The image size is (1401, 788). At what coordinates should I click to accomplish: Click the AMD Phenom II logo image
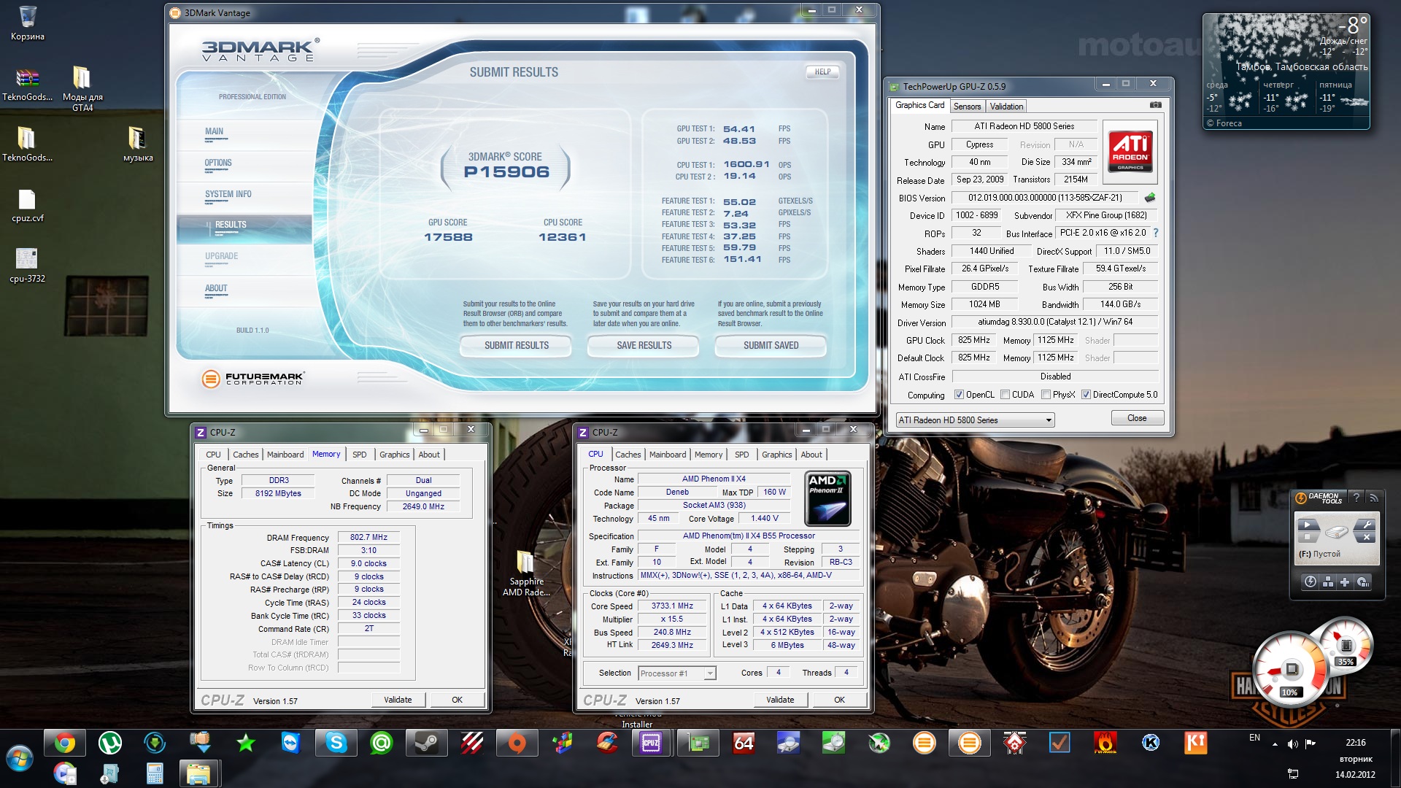point(827,499)
